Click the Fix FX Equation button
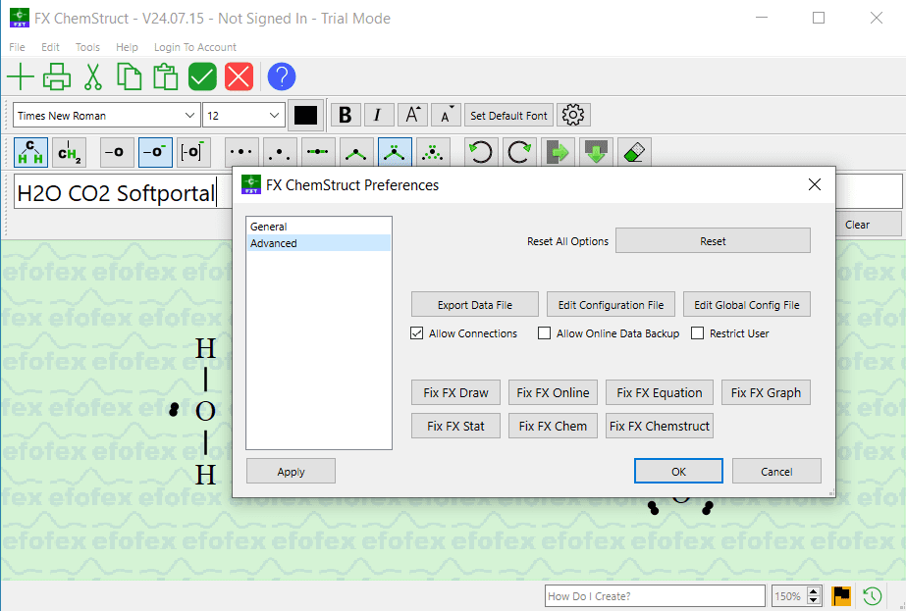 [x=660, y=392]
